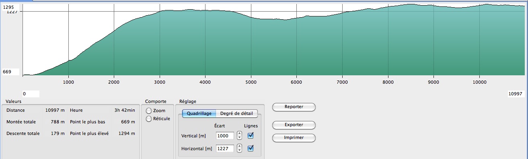Decrease Horizontal spacing with down stepper arrow

[x=239, y=151]
